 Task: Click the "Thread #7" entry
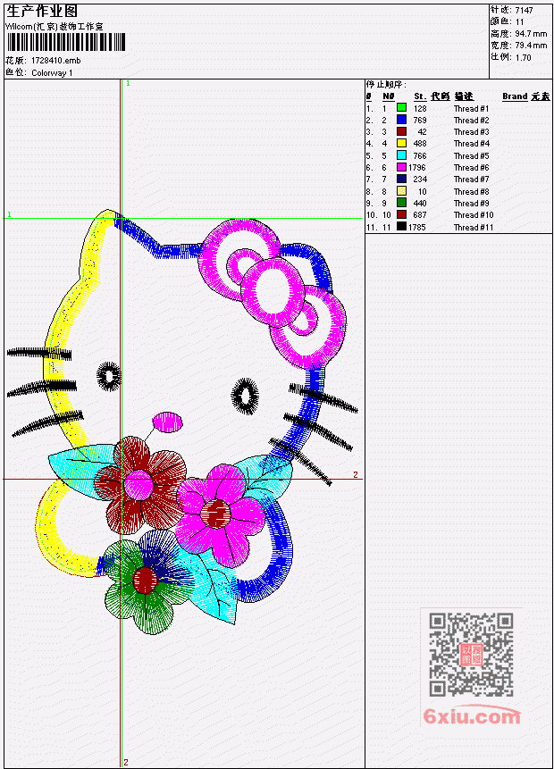click(x=471, y=180)
